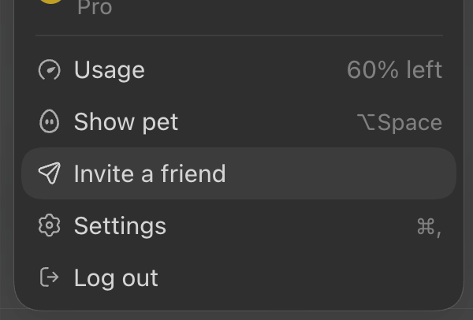Click the paper plane invite icon
The width and height of the screenshot is (473, 320).
[x=50, y=173]
